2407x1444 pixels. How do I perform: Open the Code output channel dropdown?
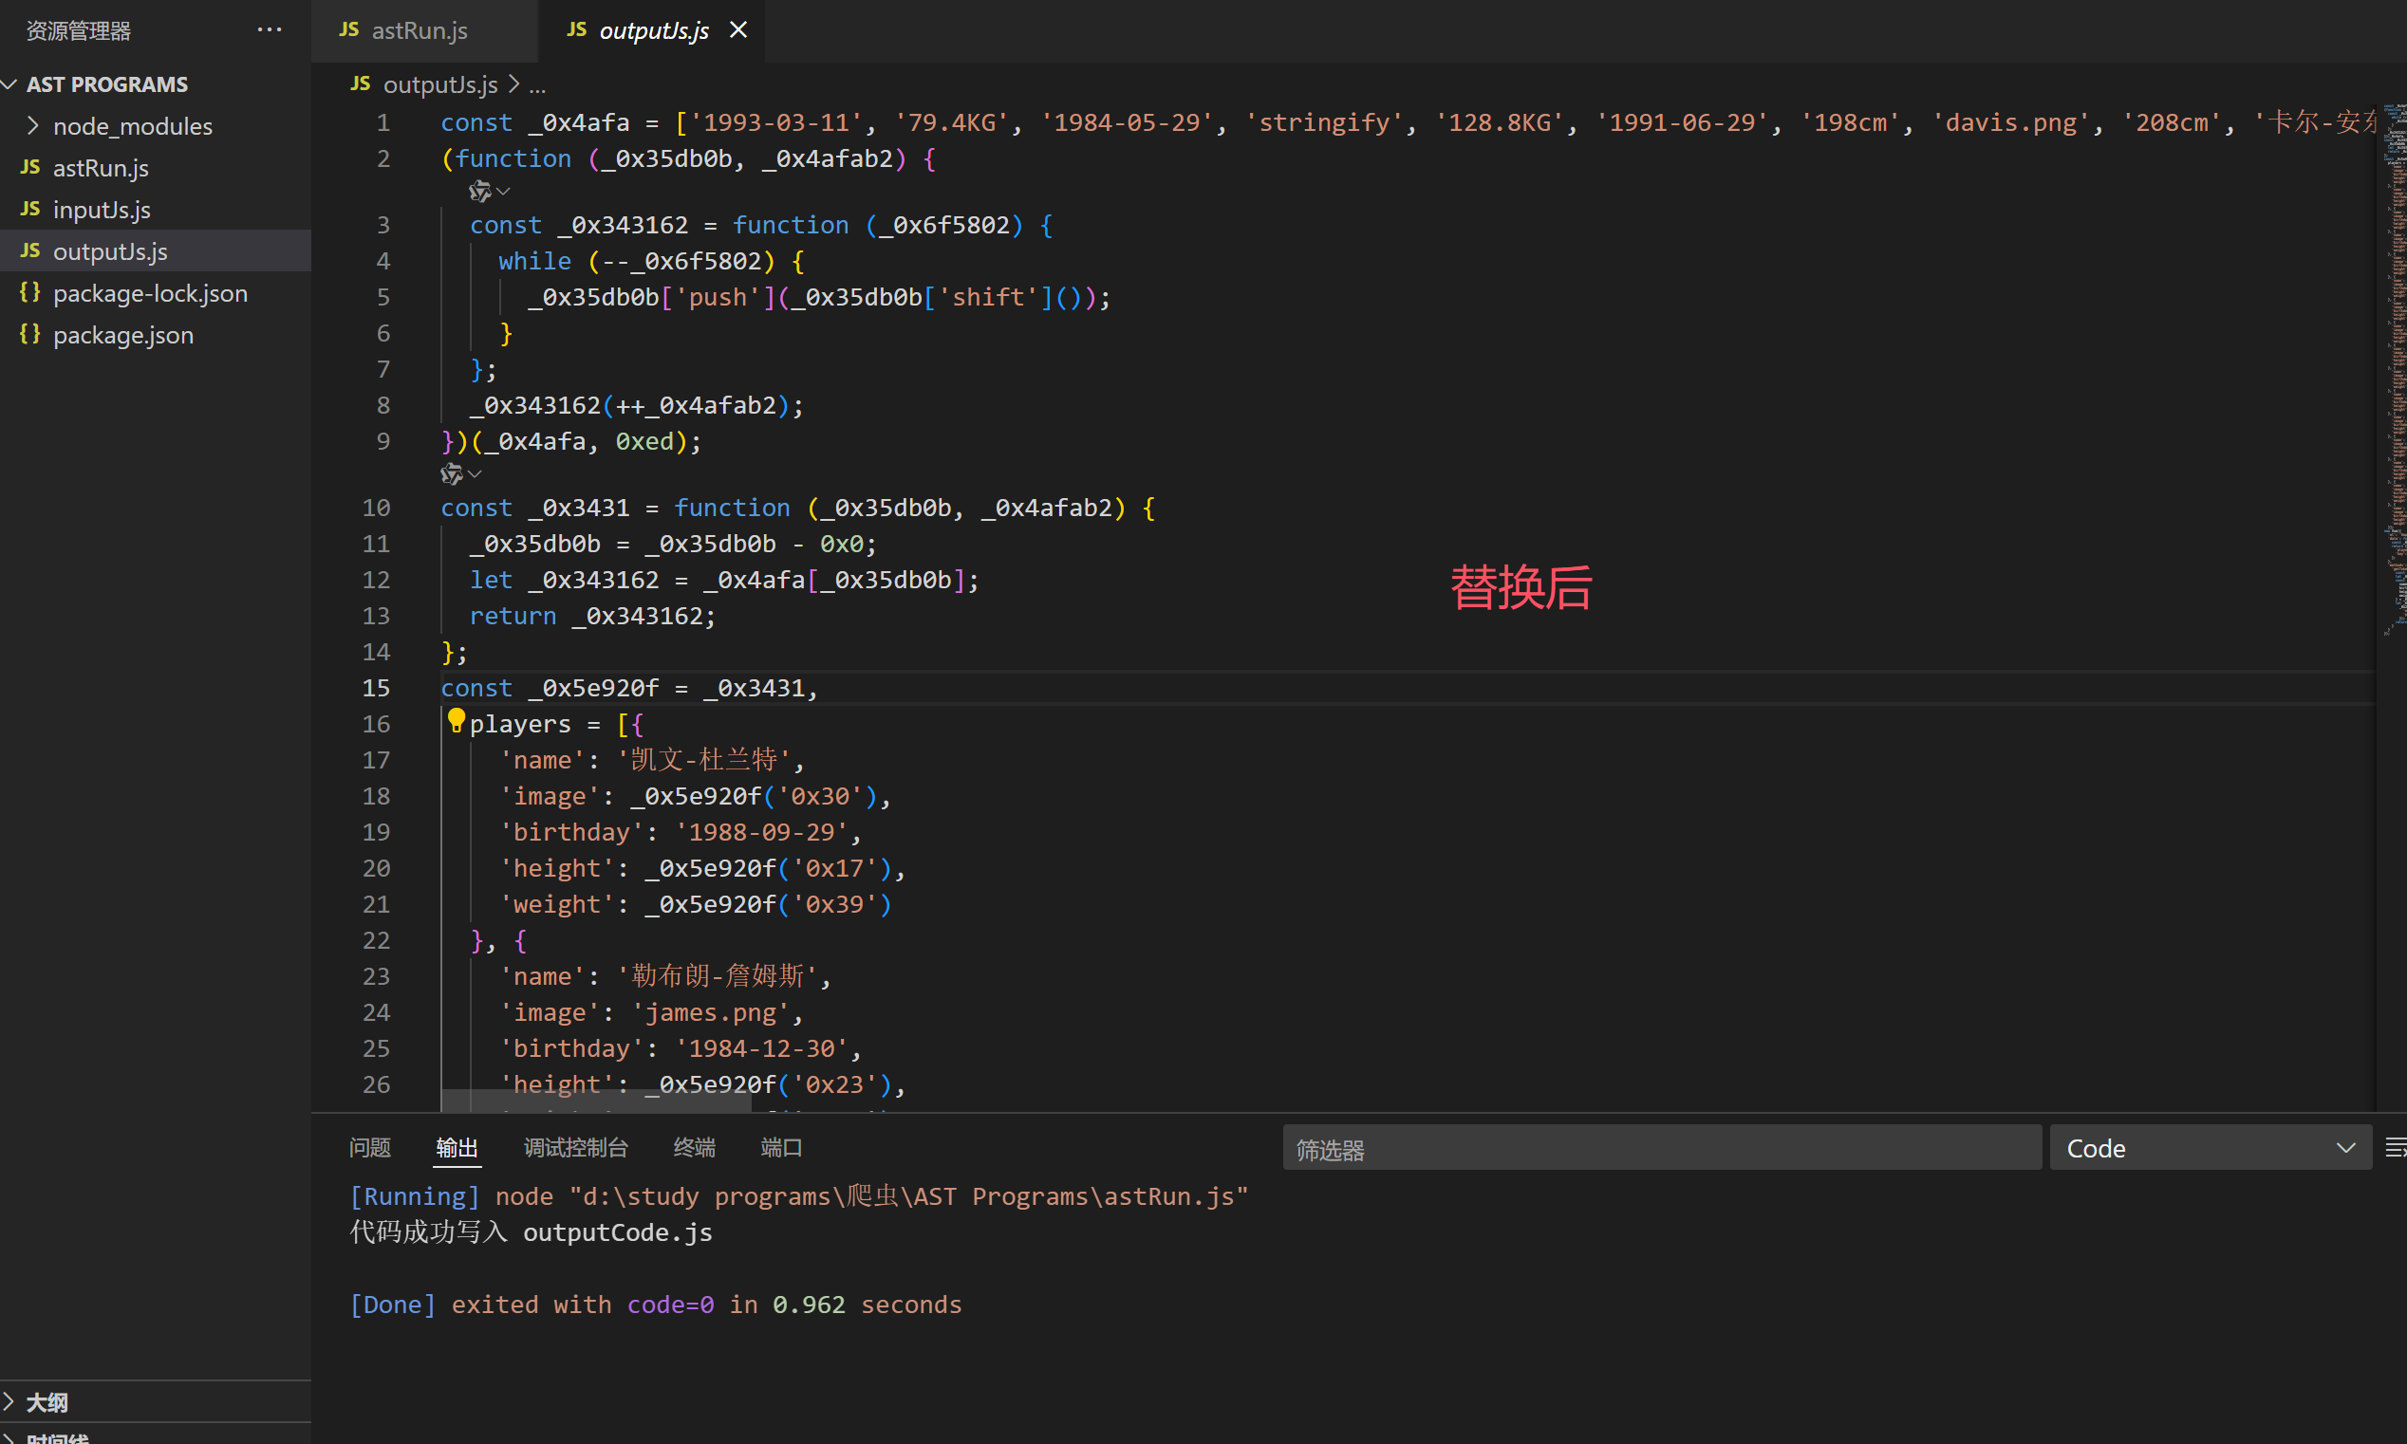[2210, 1148]
